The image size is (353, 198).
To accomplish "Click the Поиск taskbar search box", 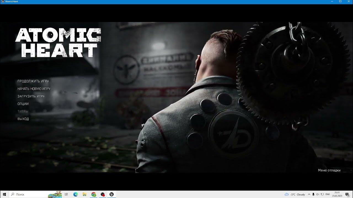I will coord(35,194).
